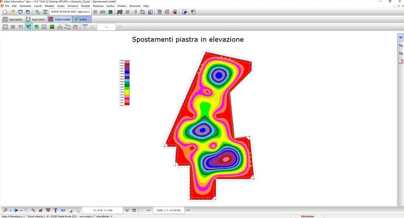The height and width of the screenshot is (218, 404).
Task: Expand the blue pan arrow dropdown
Action: [x=20, y=210]
